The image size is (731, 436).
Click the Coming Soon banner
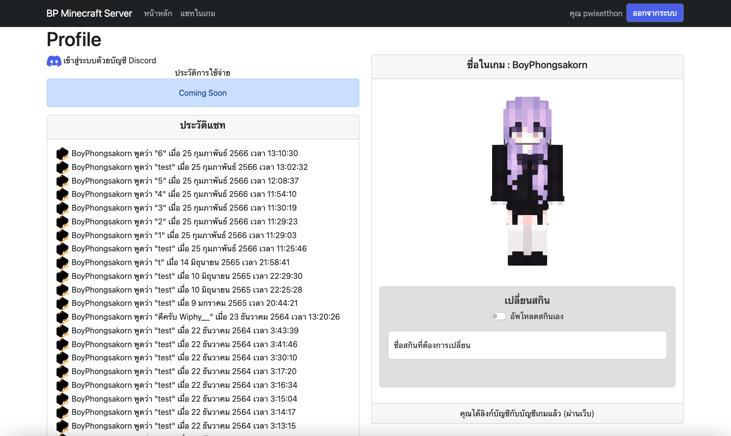(x=203, y=93)
